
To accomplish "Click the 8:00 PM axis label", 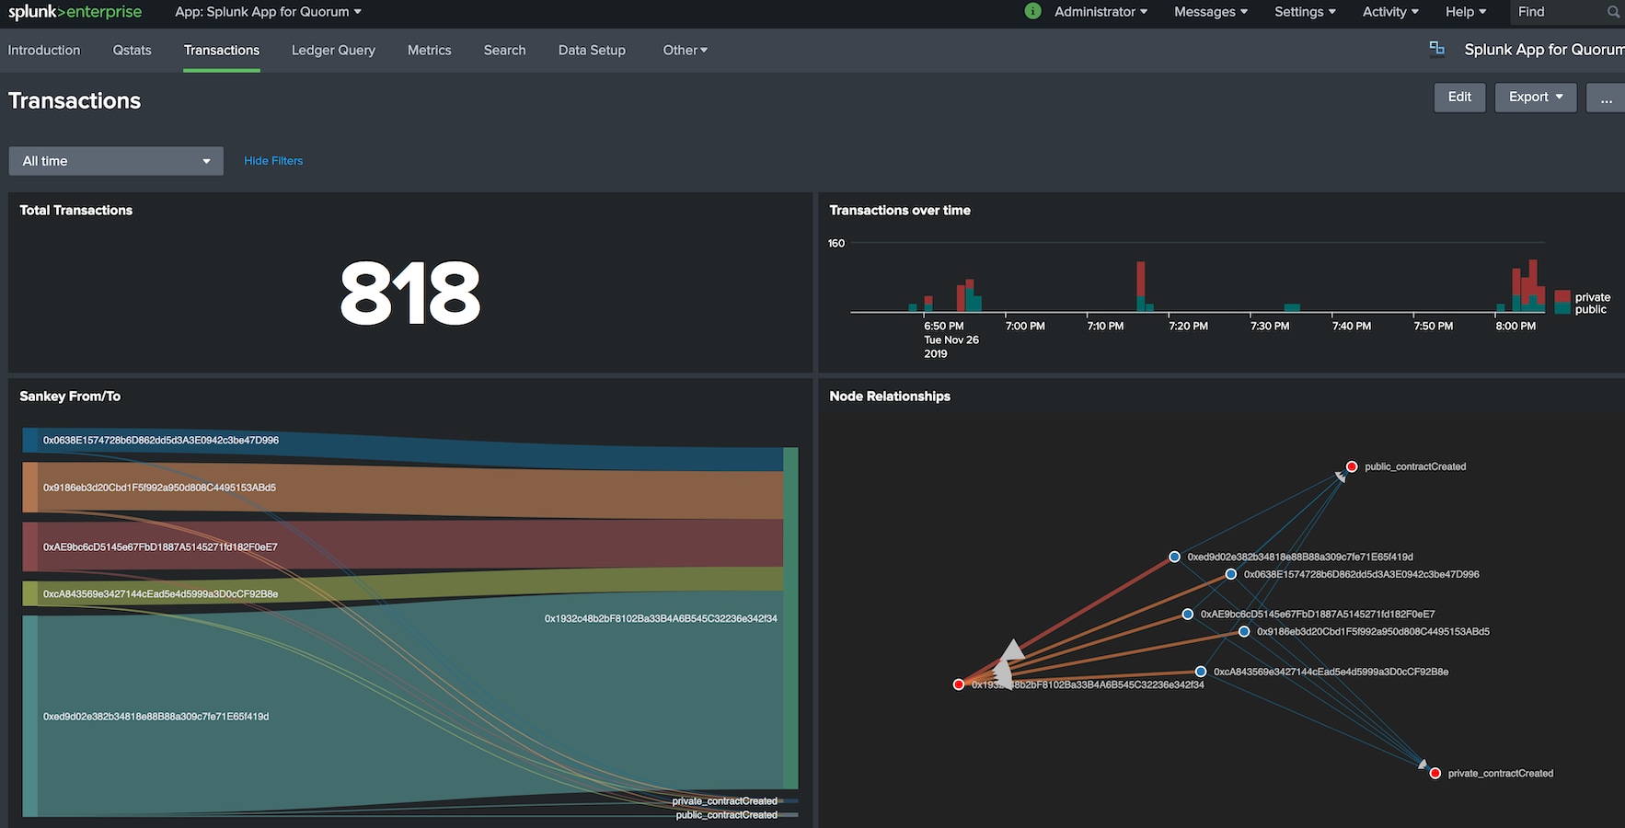I will [1516, 326].
